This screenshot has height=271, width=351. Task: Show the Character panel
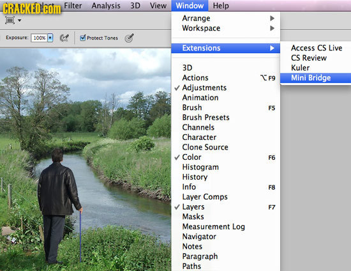226,137
